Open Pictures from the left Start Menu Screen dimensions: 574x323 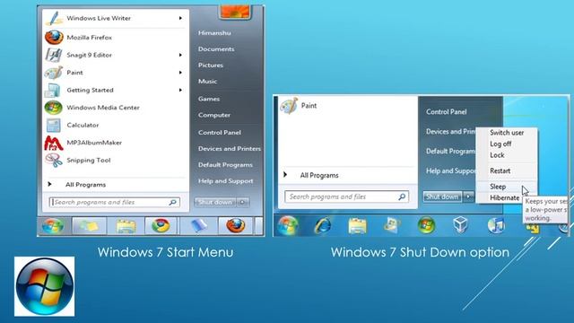click(x=211, y=65)
